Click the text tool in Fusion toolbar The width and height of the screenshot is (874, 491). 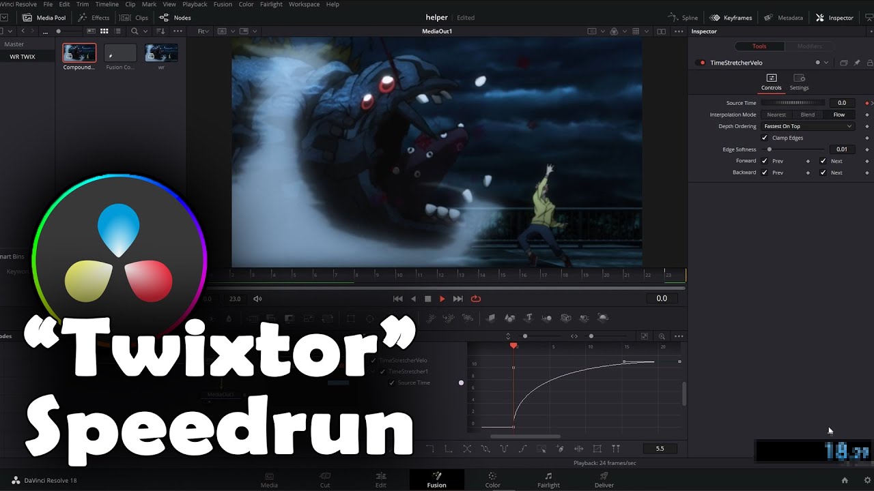point(528,318)
